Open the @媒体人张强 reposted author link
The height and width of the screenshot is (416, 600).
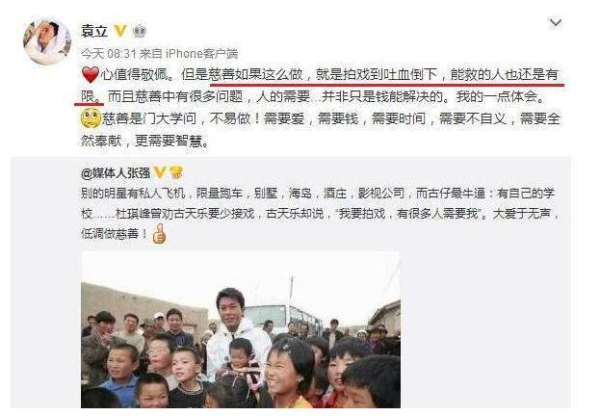pyautogui.click(x=116, y=173)
